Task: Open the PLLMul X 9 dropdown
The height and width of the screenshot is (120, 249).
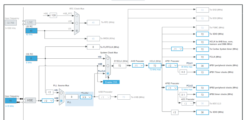Action: coord(86,97)
